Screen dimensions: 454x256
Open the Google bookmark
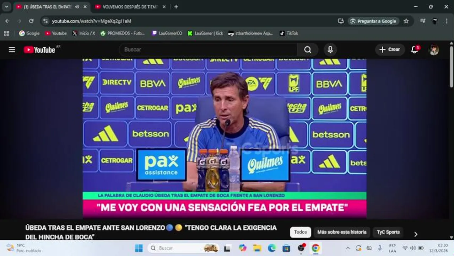point(29,33)
